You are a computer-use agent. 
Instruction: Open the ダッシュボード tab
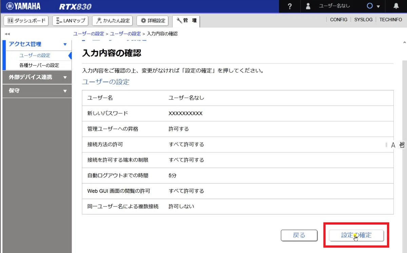26,21
